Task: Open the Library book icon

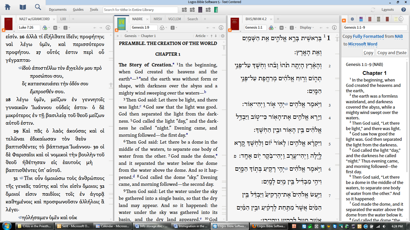Action: click(23, 7)
